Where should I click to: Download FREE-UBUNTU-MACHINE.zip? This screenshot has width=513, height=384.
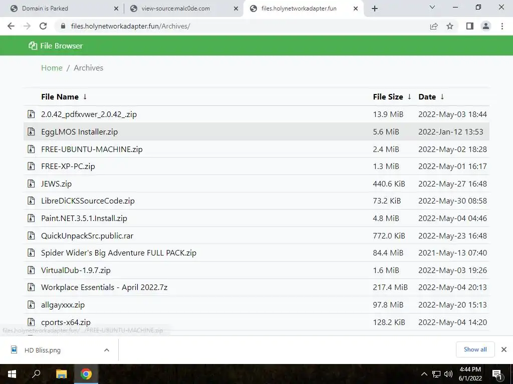pyautogui.click(x=92, y=149)
